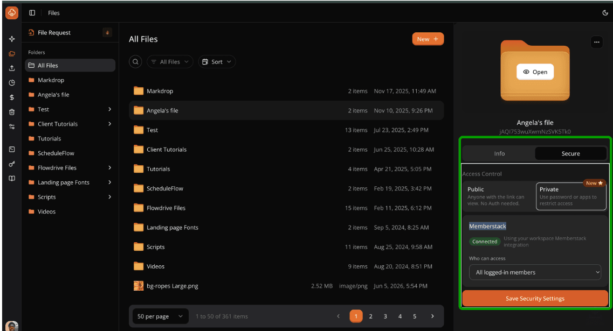Click Save Security Settings button
Screen dimensions: 613x331
535,298
